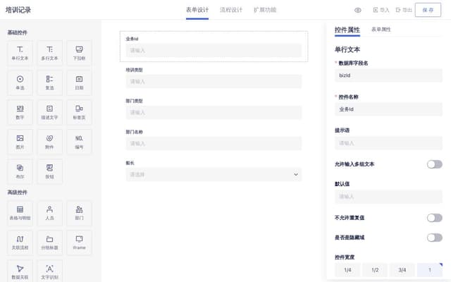Choose the 人员 person control
Viewport: 451px width, 282px height.
click(49, 213)
